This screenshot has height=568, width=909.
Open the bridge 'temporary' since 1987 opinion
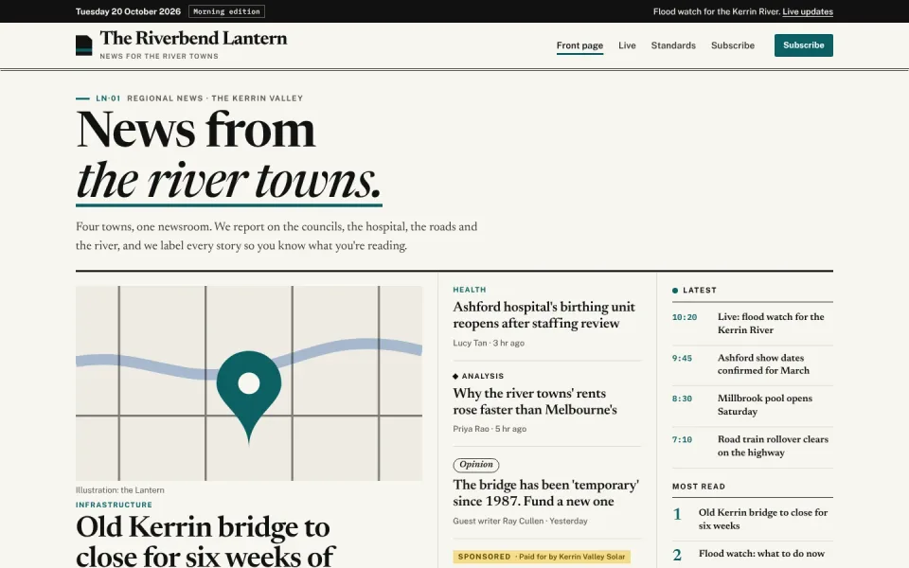(x=545, y=492)
